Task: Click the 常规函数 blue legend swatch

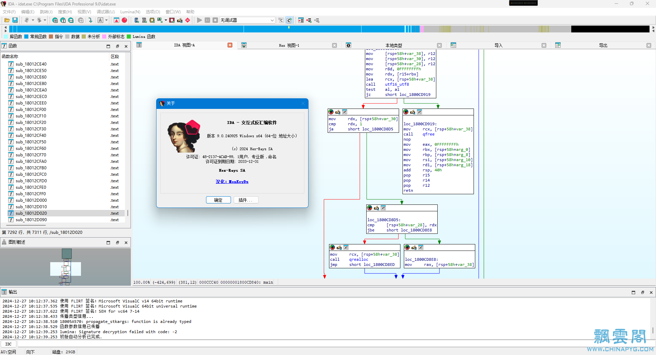Action: [x=26, y=37]
